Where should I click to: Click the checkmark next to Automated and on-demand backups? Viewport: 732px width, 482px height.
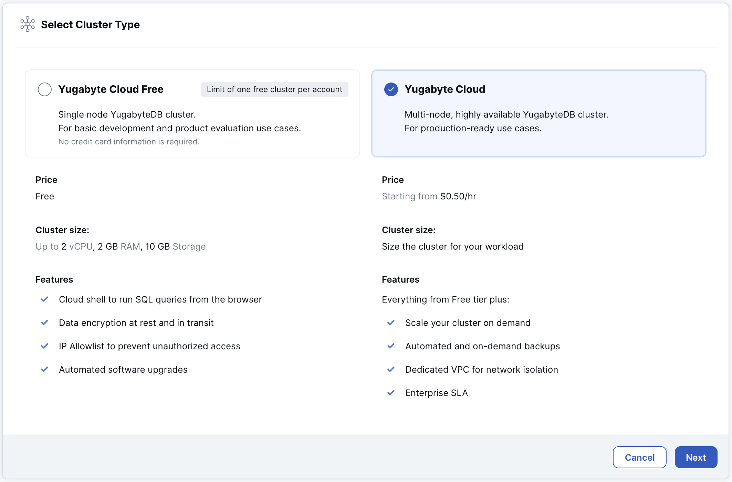[x=391, y=346]
